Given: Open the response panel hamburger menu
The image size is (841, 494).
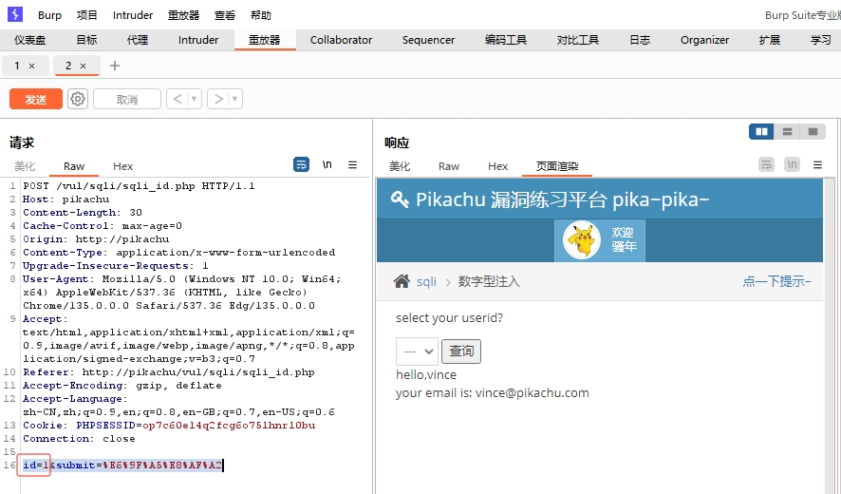Looking at the screenshot, I should point(817,165).
